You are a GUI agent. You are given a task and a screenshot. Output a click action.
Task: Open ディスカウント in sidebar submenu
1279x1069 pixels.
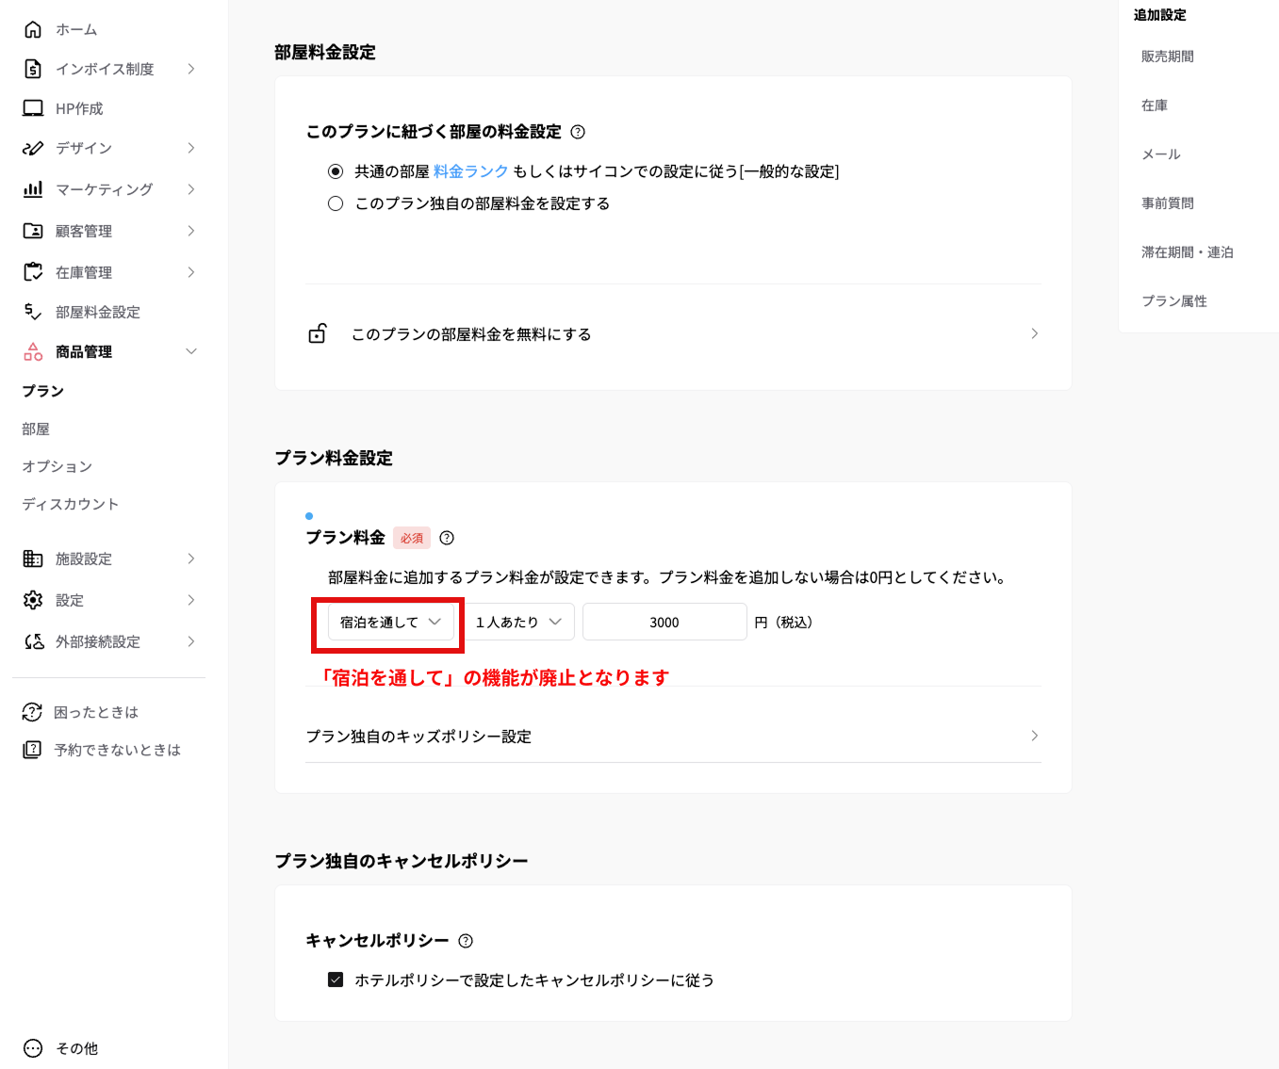71,504
